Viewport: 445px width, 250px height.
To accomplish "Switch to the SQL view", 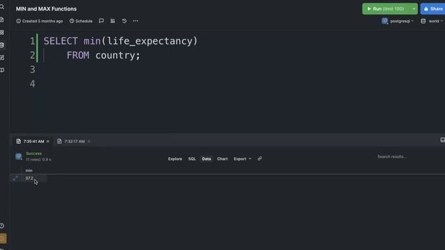I will [192, 159].
